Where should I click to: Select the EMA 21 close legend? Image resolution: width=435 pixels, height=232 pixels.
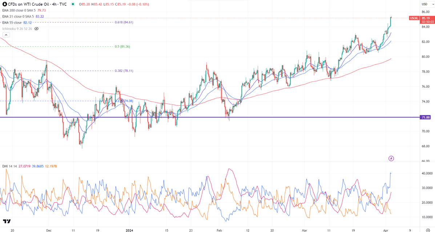point(18,16)
